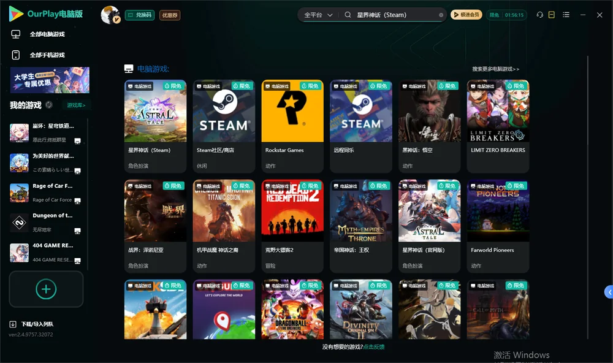Image resolution: width=613 pixels, height=363 pixels.
Task: Open LIMIT ZERO BREAKERS card
Action: pyautogui.click(x=498, y=126)
